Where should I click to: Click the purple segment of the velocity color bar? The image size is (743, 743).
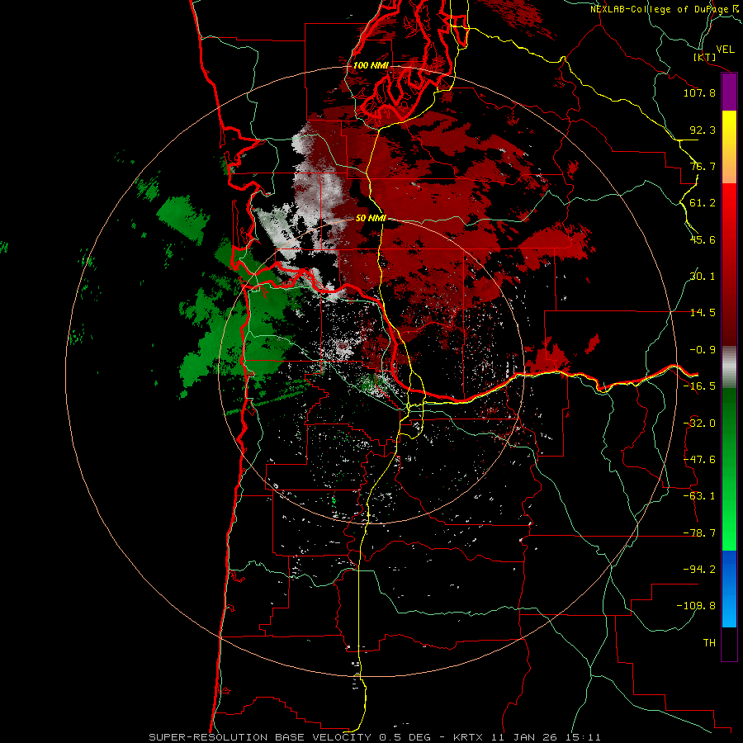coord(729,92)
